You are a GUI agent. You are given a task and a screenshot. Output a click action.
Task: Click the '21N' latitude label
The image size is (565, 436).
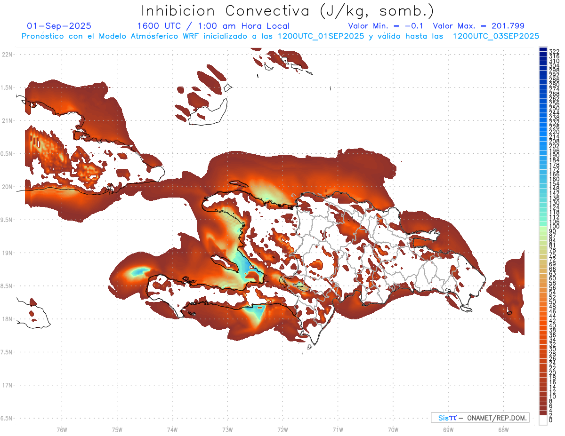pyautogui.click(x=7, y=120)
